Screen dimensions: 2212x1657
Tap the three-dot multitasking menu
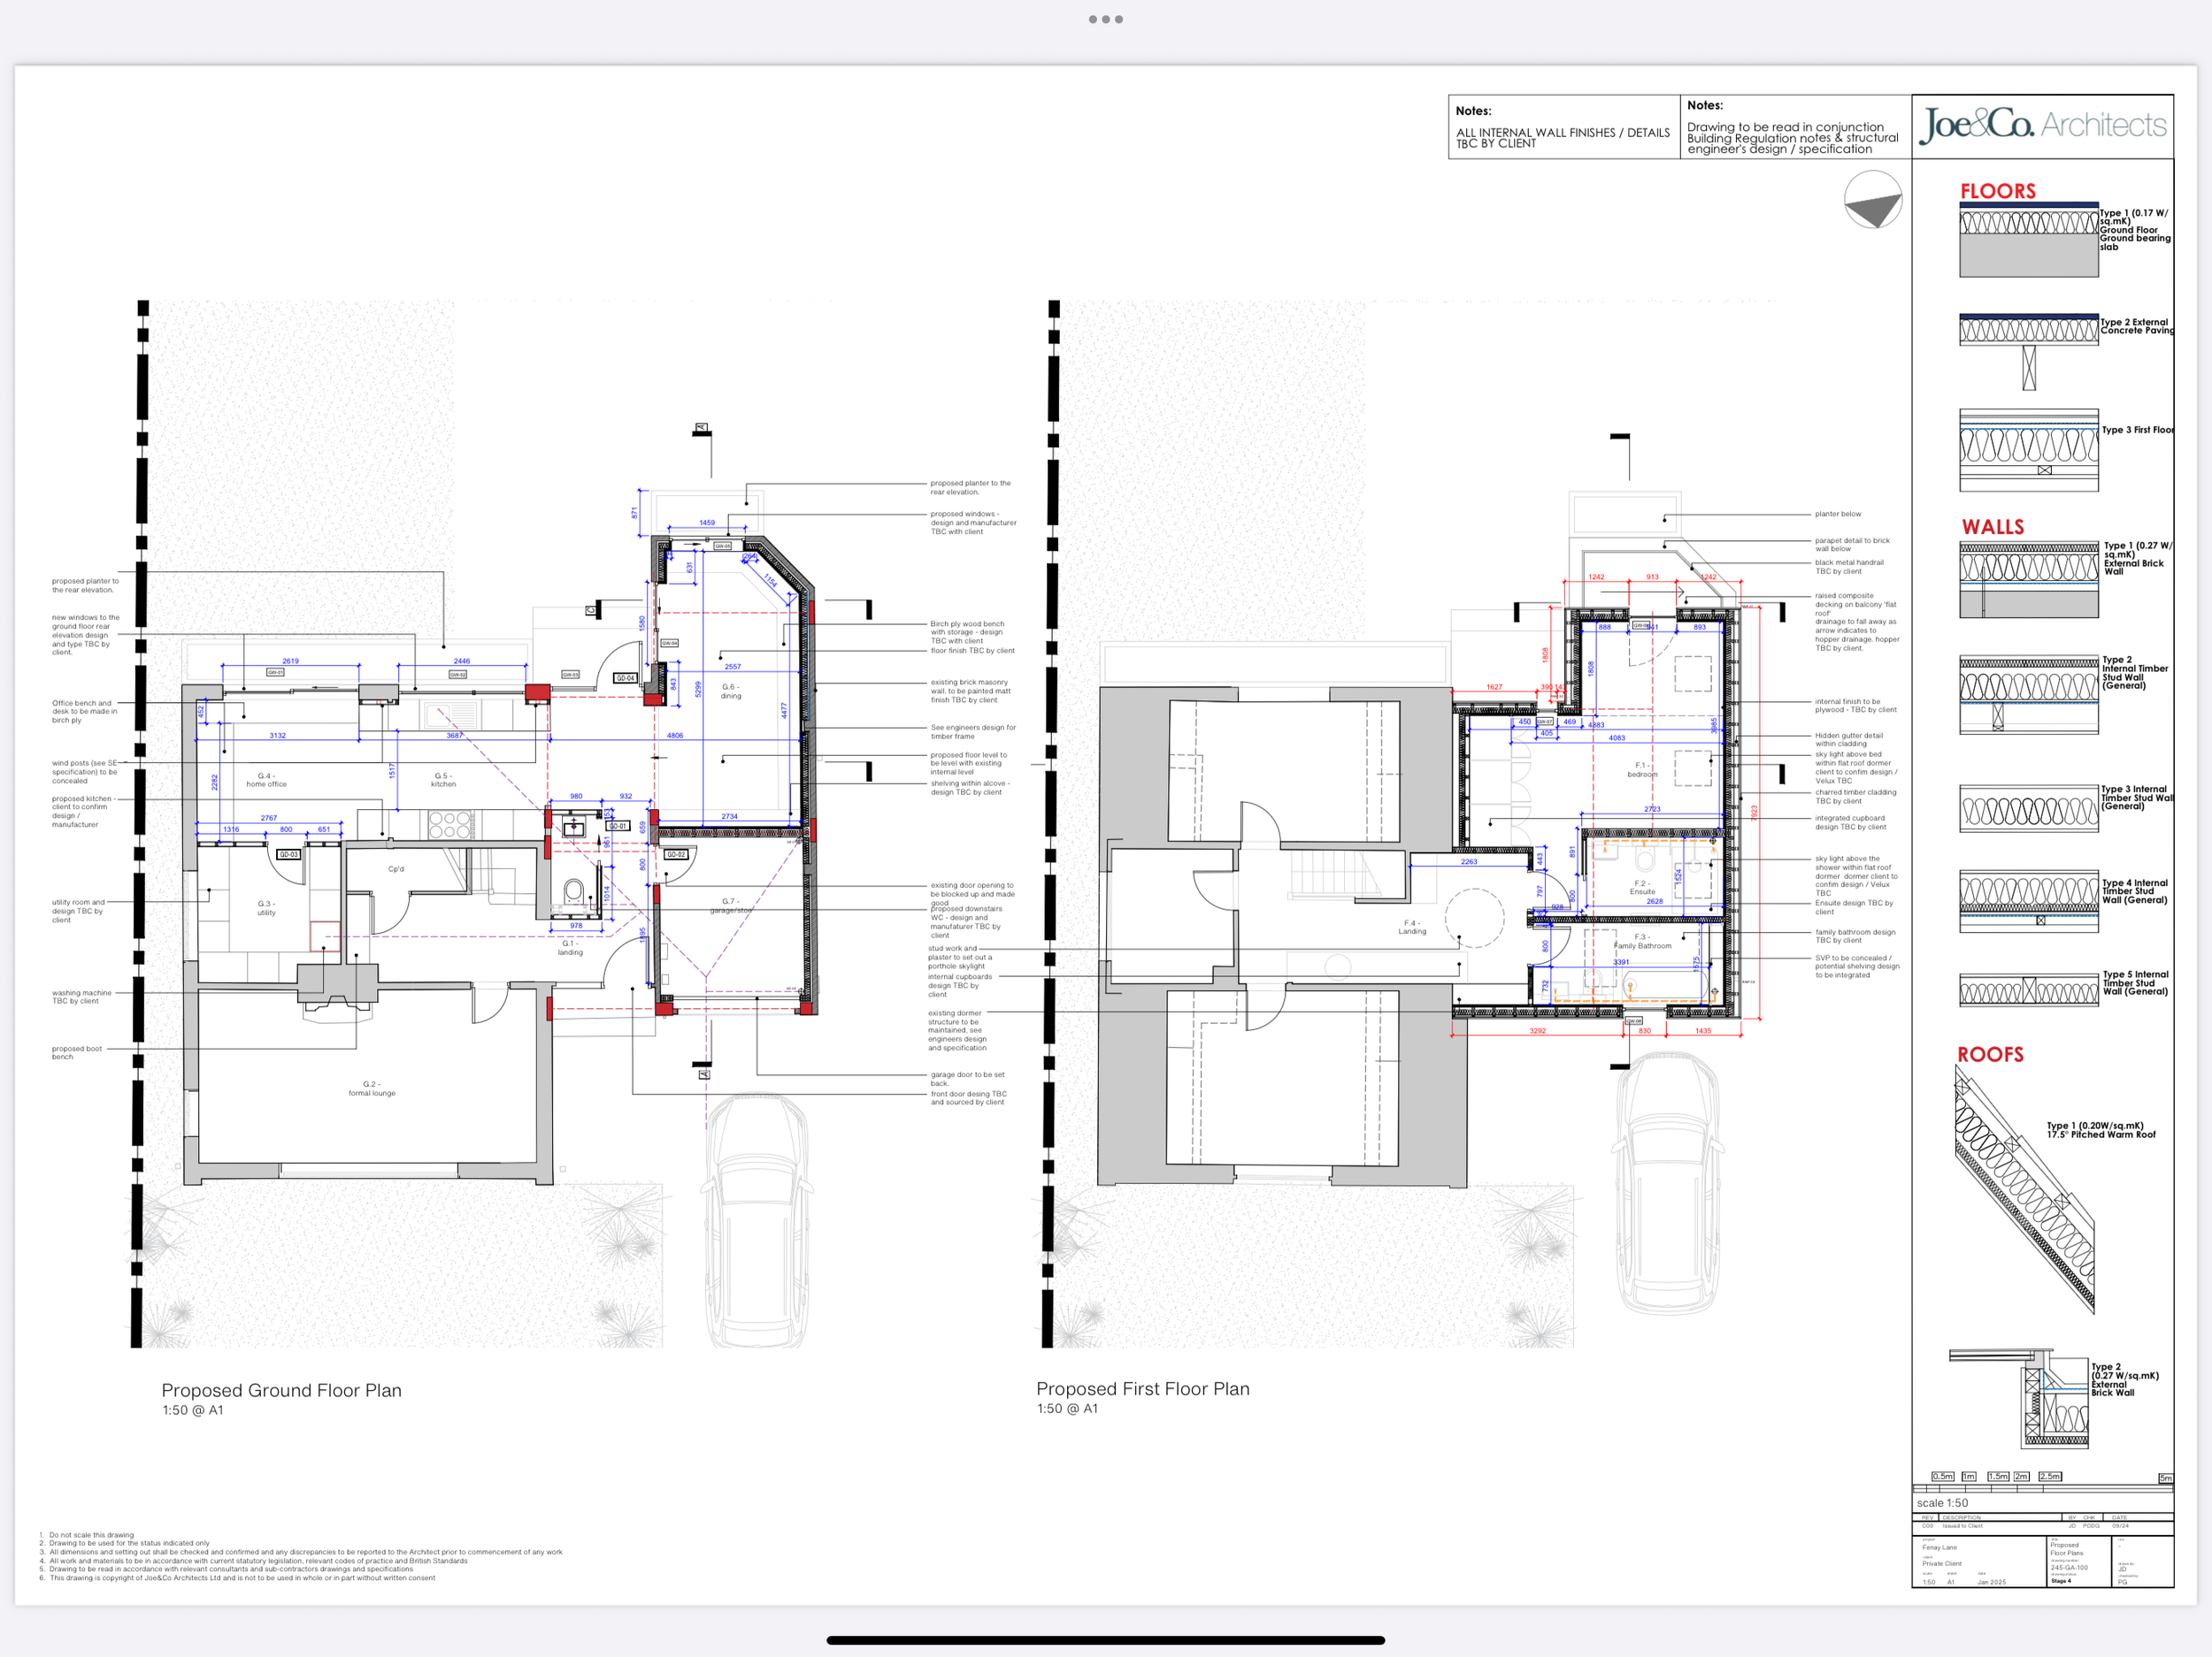coord(1105,19)
